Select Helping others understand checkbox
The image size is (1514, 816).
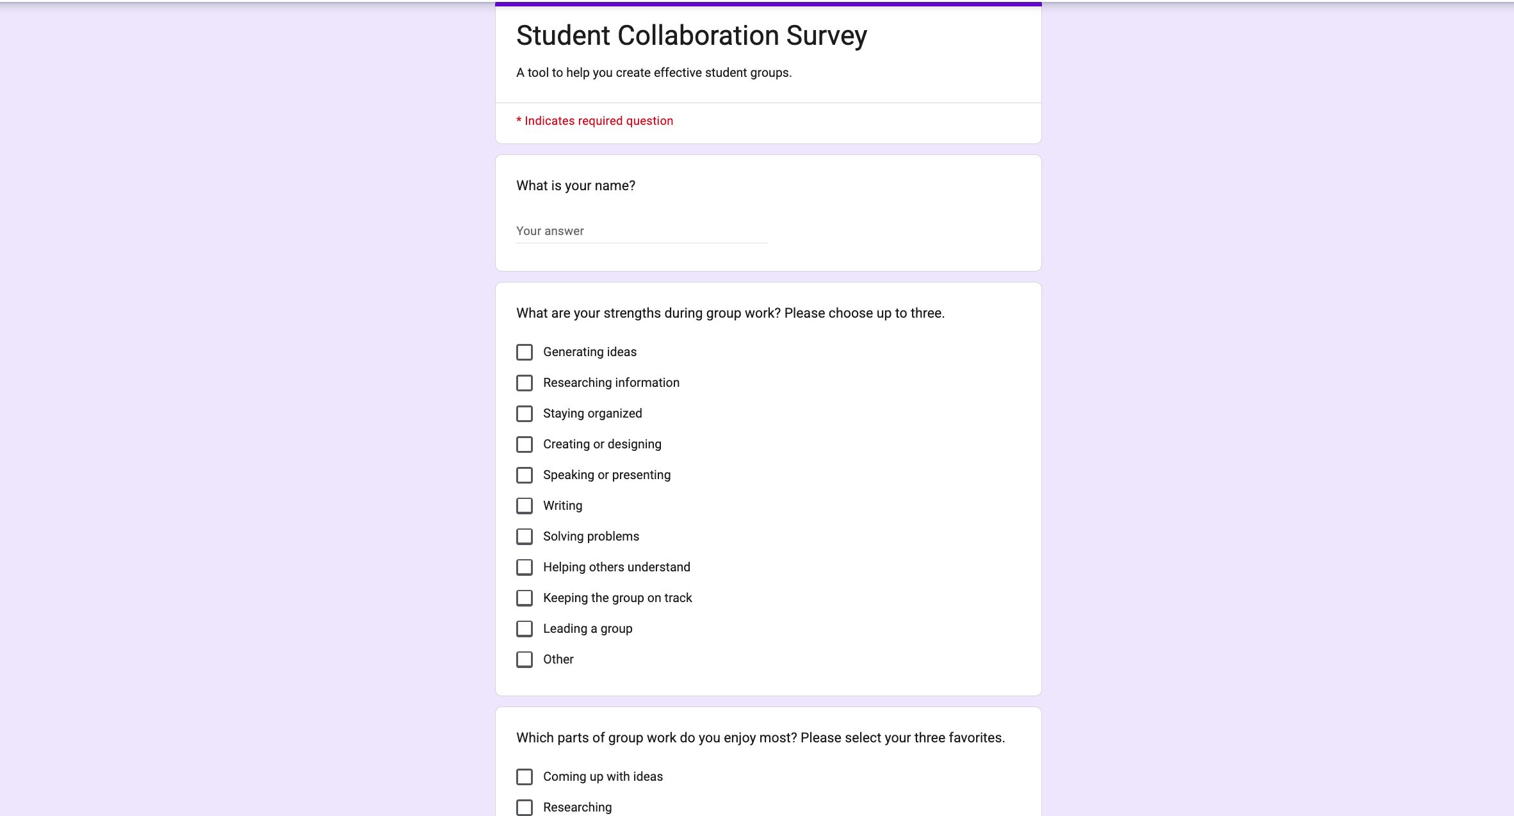pos(525,567)
